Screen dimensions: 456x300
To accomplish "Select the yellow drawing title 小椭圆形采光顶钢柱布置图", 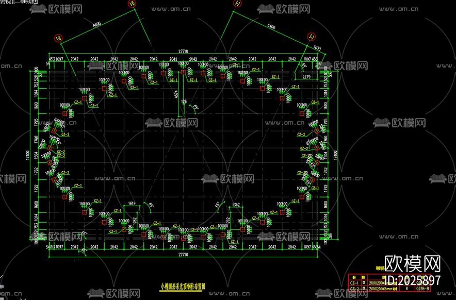I will 183,286.
